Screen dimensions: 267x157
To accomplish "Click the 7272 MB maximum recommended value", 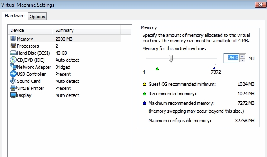I will [x=246, y=103].
